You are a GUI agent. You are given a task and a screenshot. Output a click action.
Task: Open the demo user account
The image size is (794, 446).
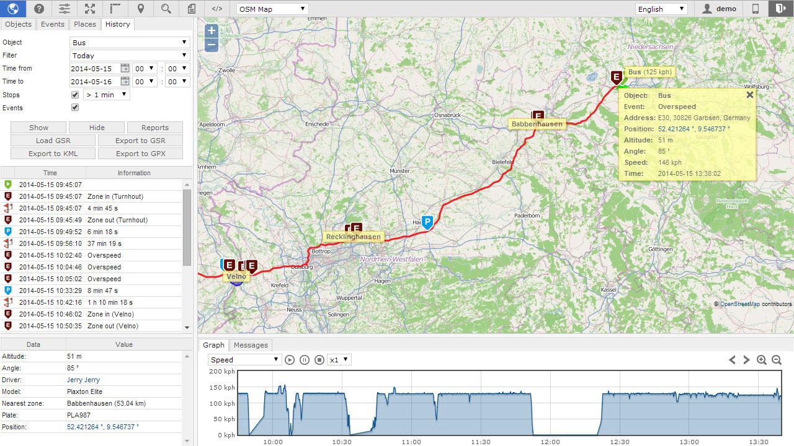point(719,9)
